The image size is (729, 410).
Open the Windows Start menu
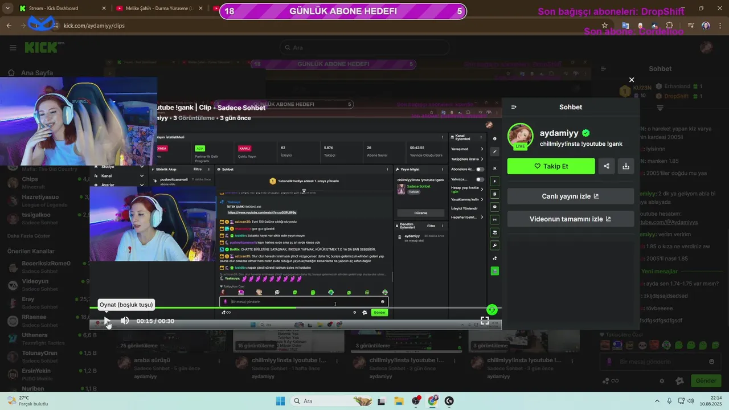[280, 401]
